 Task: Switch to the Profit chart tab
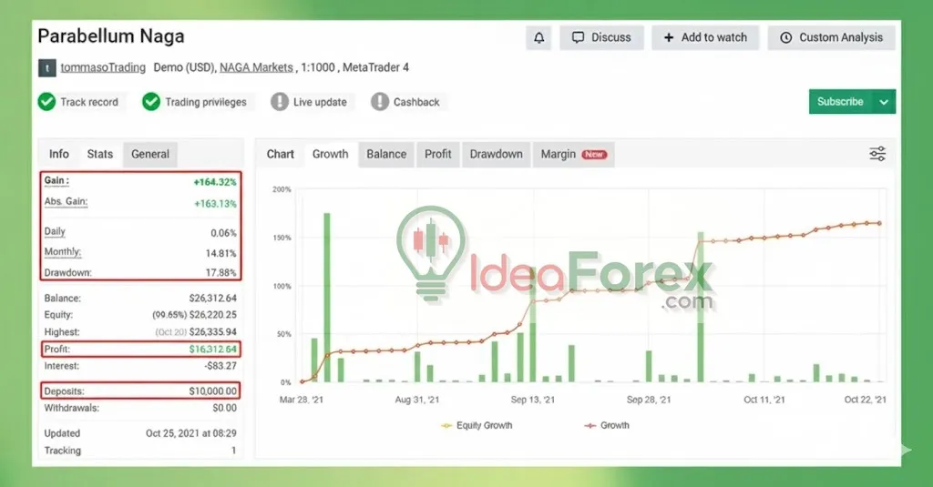click(x=438, y=154)
